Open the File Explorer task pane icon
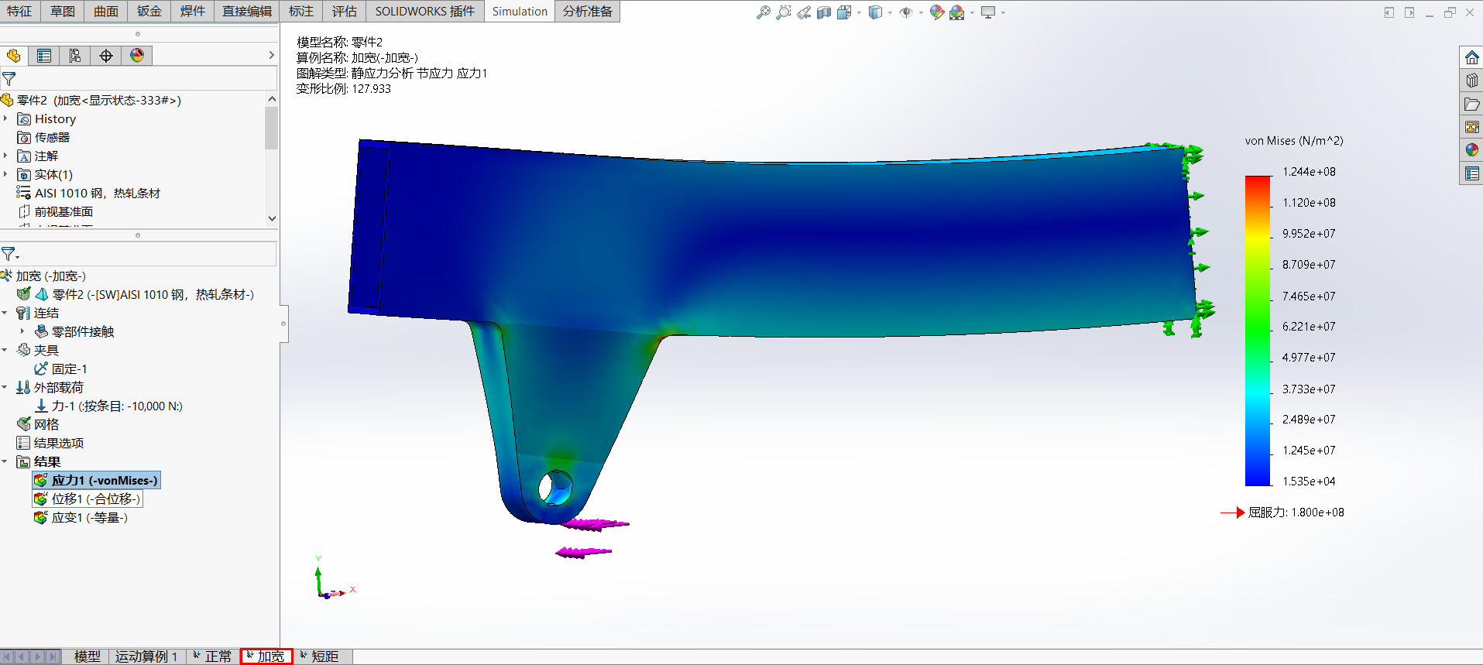Image resolution: width=1483 pixels, height=665 pixels. coord(1471,104)
